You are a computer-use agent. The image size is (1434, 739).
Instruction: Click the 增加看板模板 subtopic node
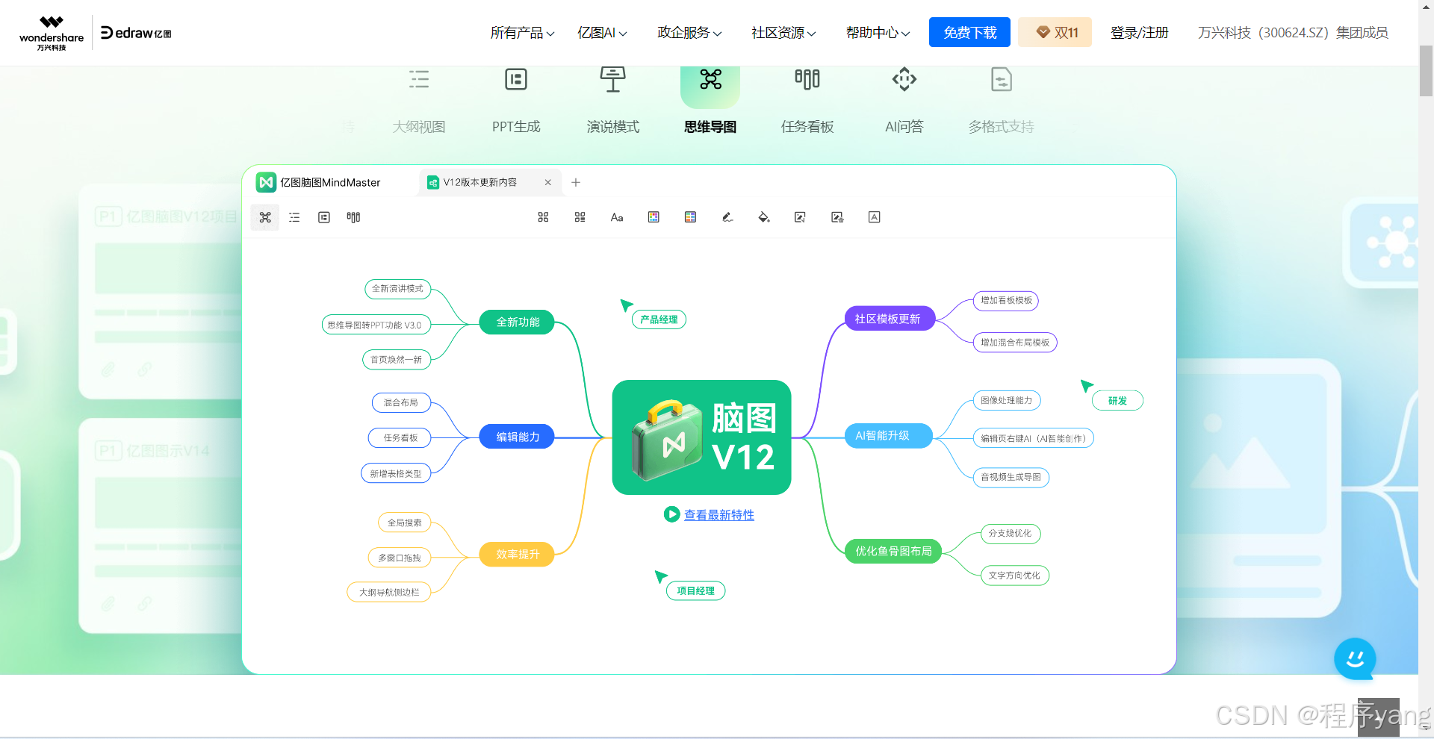pos(1006,300)
